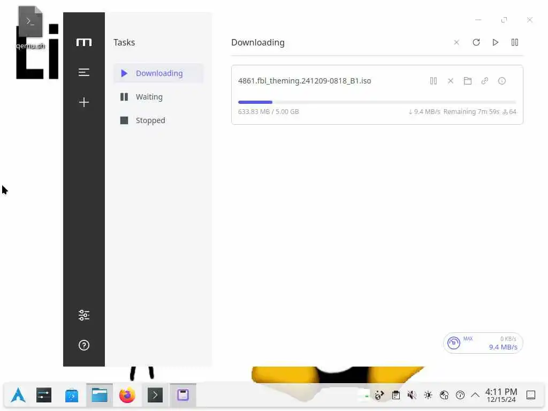The height and width of the screenshot is (411, 548).
Task: Open the help question mark icon
Action: [x=84, y=345]
